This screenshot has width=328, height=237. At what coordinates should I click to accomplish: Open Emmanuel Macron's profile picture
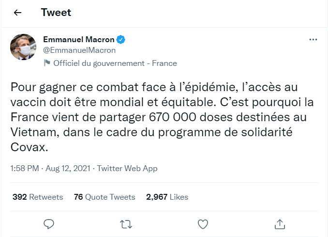coord(23,47)
